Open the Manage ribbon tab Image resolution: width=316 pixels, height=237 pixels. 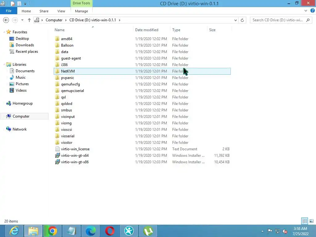81,11
